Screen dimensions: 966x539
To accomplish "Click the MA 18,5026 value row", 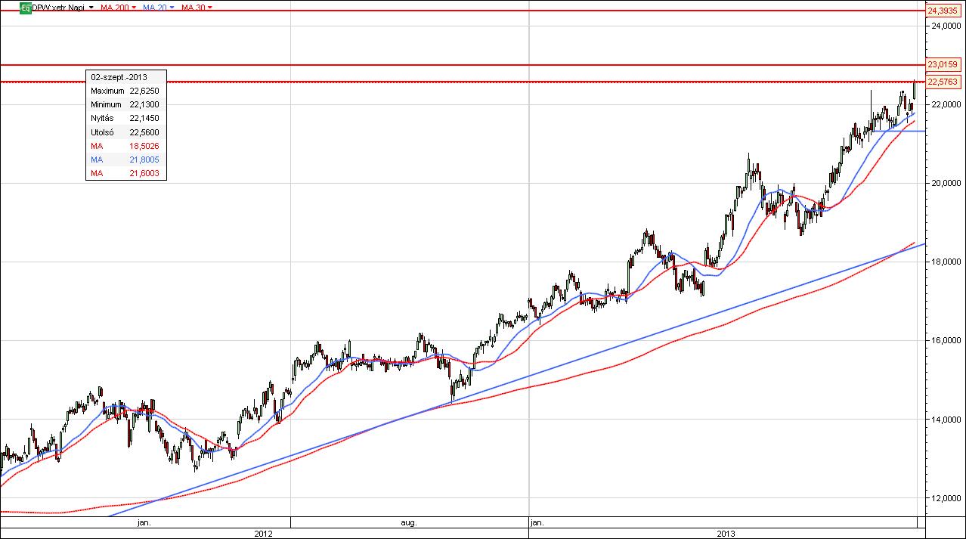I will [x=125, y=146].
